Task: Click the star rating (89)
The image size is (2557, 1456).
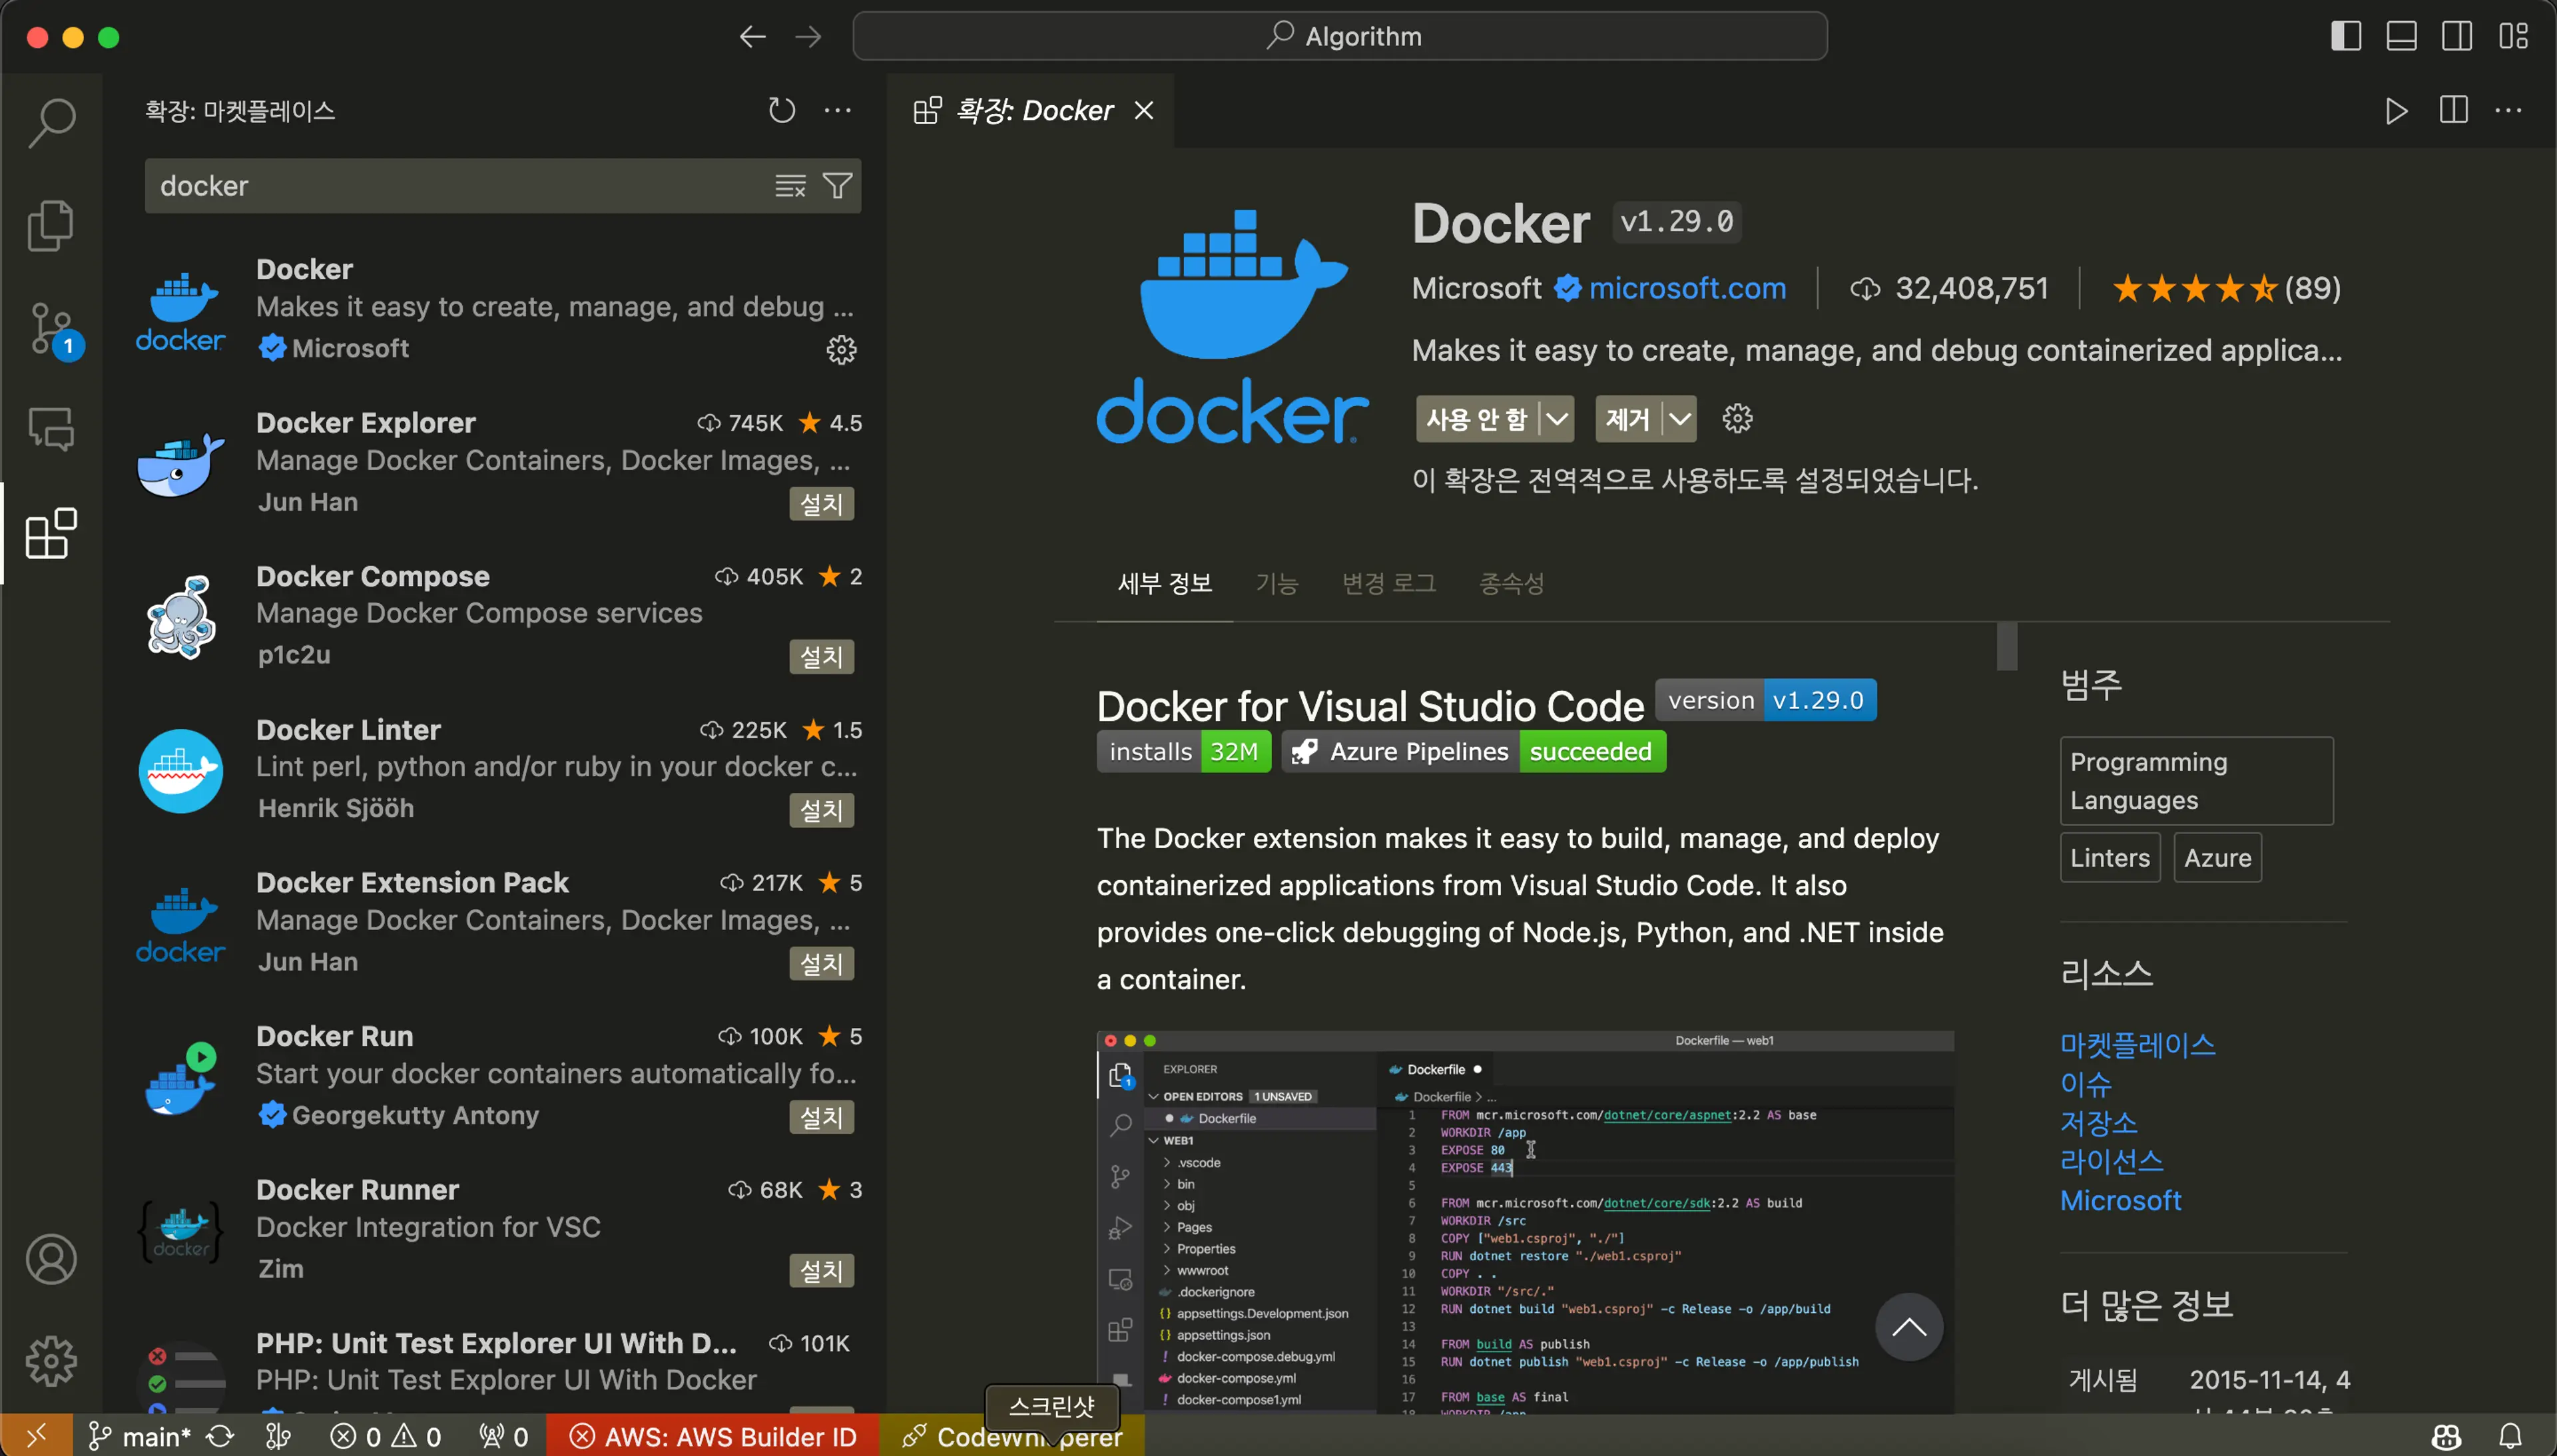Action: click(x=2226, y=288)
